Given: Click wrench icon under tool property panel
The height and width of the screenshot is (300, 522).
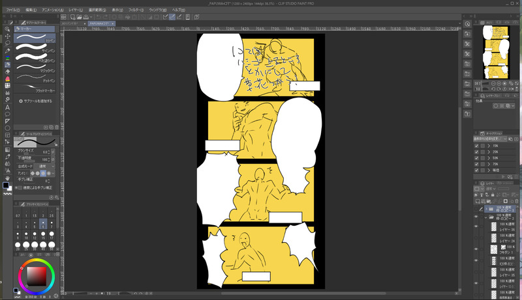Looking at the screenshot, I should tap(57, 197).
